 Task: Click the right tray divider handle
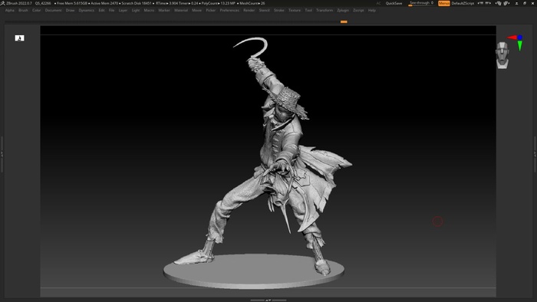535,154
